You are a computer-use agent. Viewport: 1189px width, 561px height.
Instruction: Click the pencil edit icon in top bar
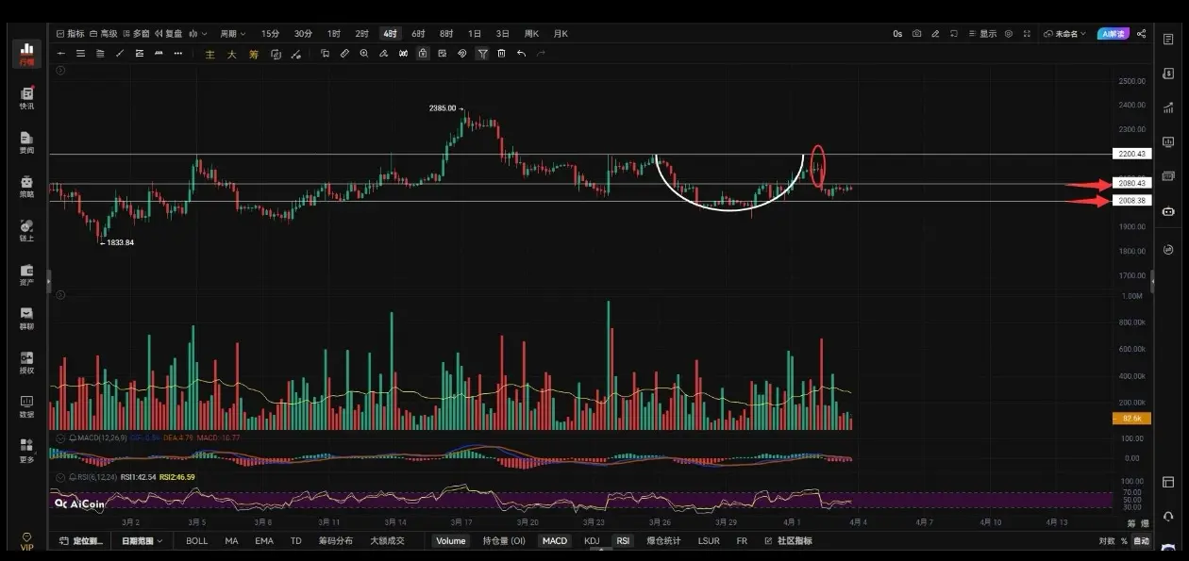click(935, 34)
